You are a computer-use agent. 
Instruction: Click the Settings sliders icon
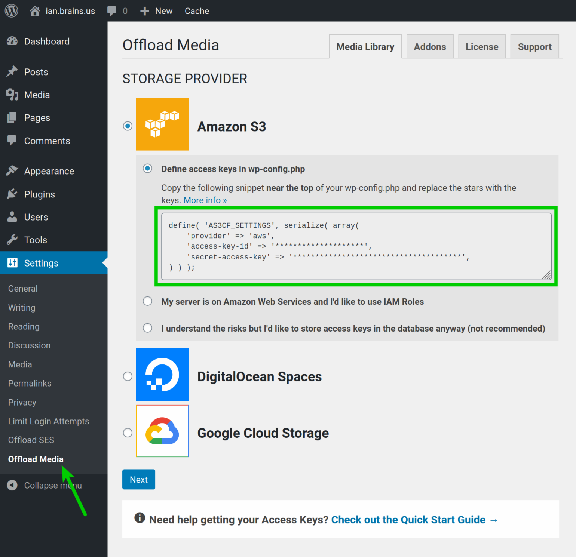(12, 263)
